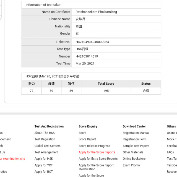
Task: Open Global Test Centers link
Action: pos(47,146)
